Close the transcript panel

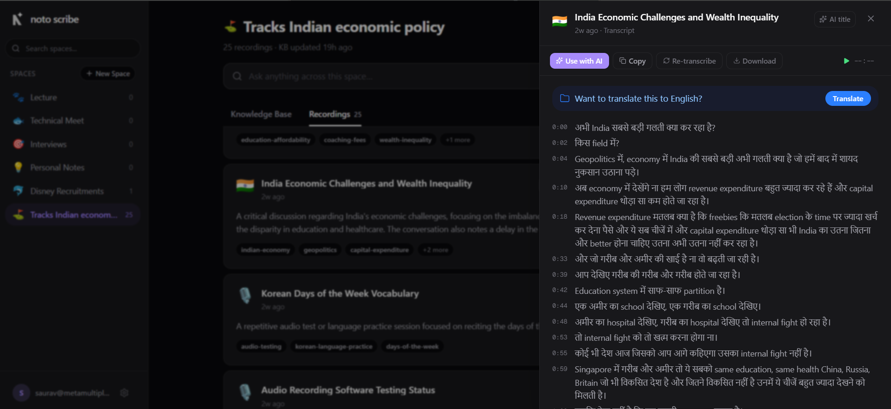[871, 19]
